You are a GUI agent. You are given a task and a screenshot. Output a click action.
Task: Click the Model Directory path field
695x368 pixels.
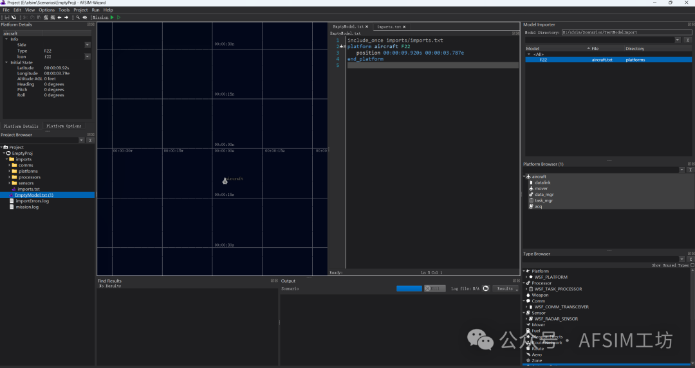tap(627, 32)
